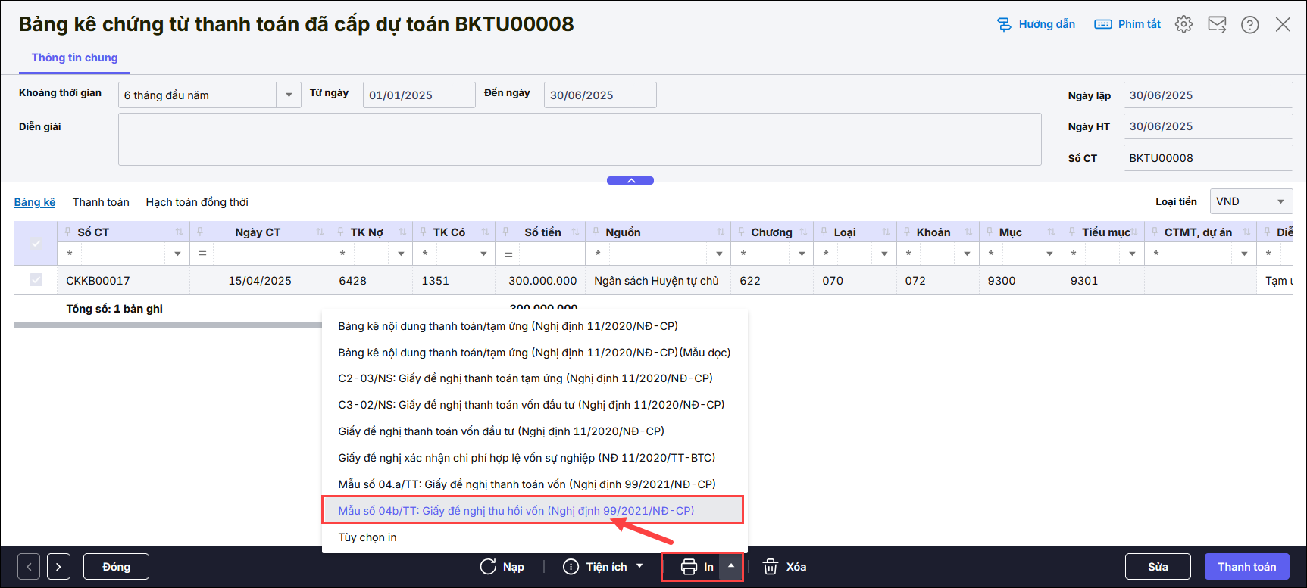The image size is (1307, 588).
Task: Click the horizontal table scrollbar
Action: tap(167, 325)
